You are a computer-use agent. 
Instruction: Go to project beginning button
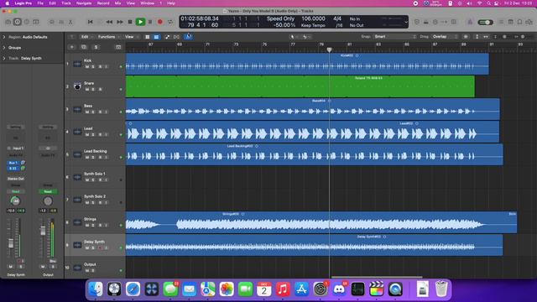tap(90, 22)
